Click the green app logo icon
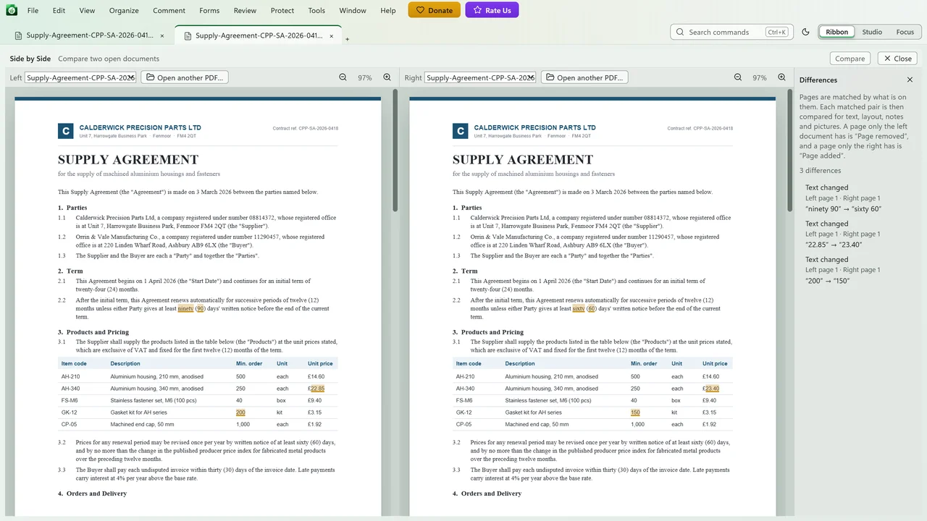 pos(12,10)
